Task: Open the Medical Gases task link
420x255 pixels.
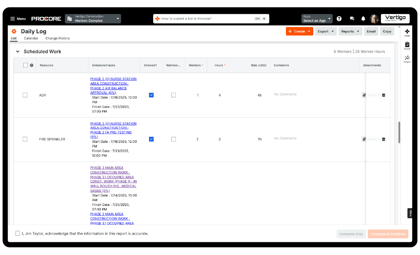Action: [x=113, y=179]
